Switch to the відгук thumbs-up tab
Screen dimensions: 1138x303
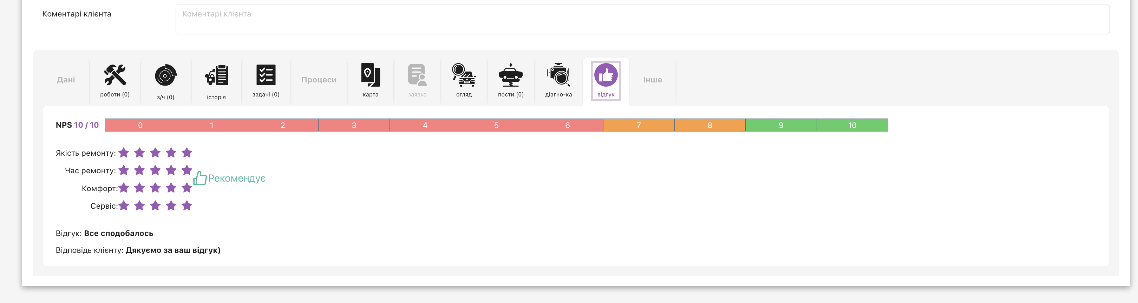point(606,75)
